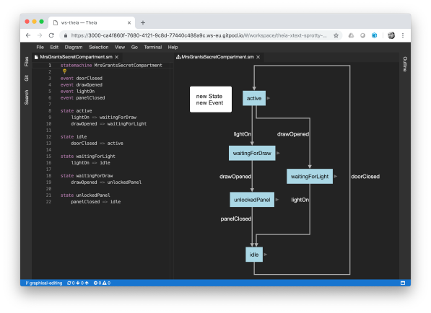Viewport: 431px width, 313px height.
Task: Close the MrsGrantsSecretCompartment.sm diagram tab
Action: (258, 57)
